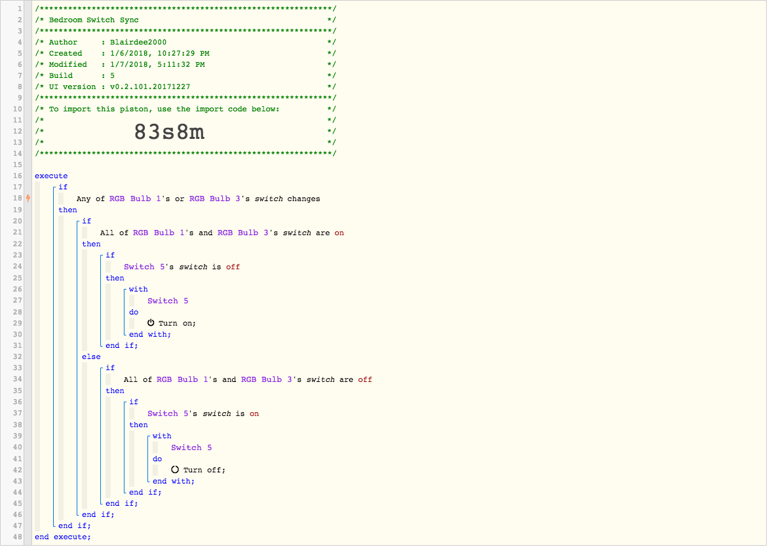Click 'Bedroom Switch Sync' title comment
The image size is (772, 551).
(x=94, y=20)
